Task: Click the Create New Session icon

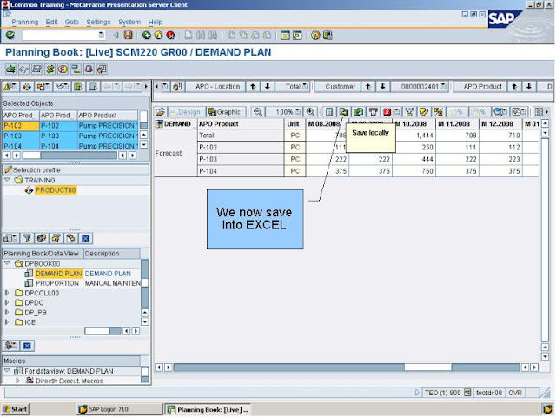Action: 285,35
